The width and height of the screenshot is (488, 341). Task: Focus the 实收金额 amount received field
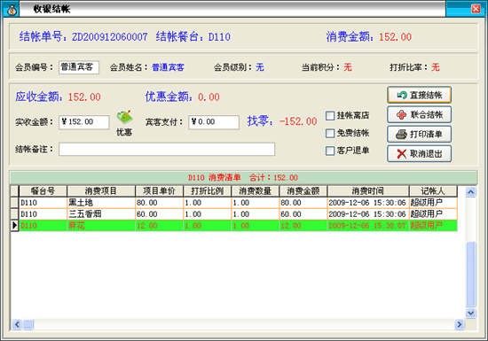(84, 122)
